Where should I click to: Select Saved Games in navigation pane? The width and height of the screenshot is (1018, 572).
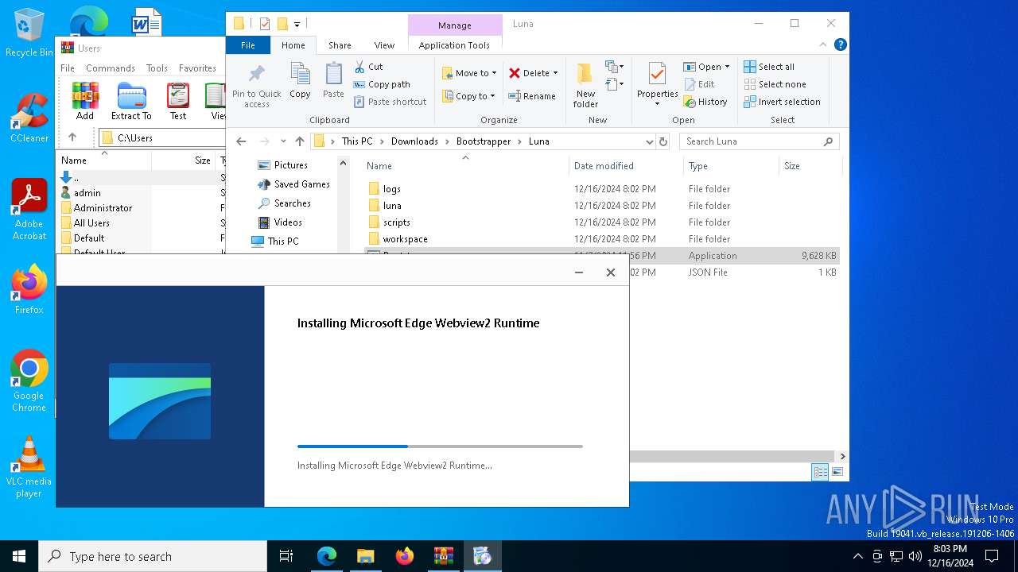[301, 184]
